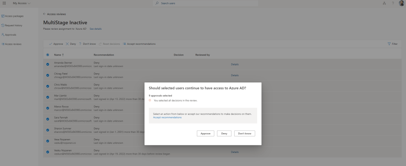Screen dimensions: 406x166
Task: Click the Filter funnel icon
Action: pos(389,44)
